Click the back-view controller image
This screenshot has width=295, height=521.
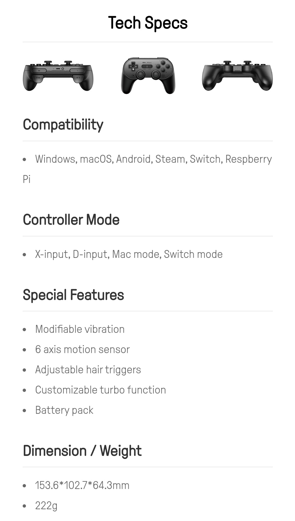click(237, 75)
